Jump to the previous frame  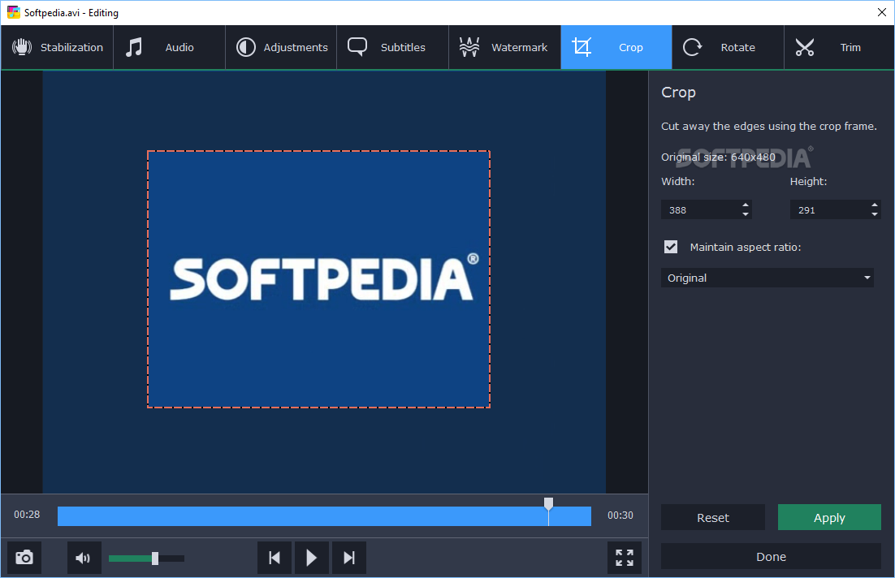(x=275, y=558)
